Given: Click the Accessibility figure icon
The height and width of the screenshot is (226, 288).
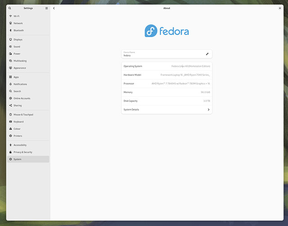Looking at the screenshot, I should (x=10, y=145).
